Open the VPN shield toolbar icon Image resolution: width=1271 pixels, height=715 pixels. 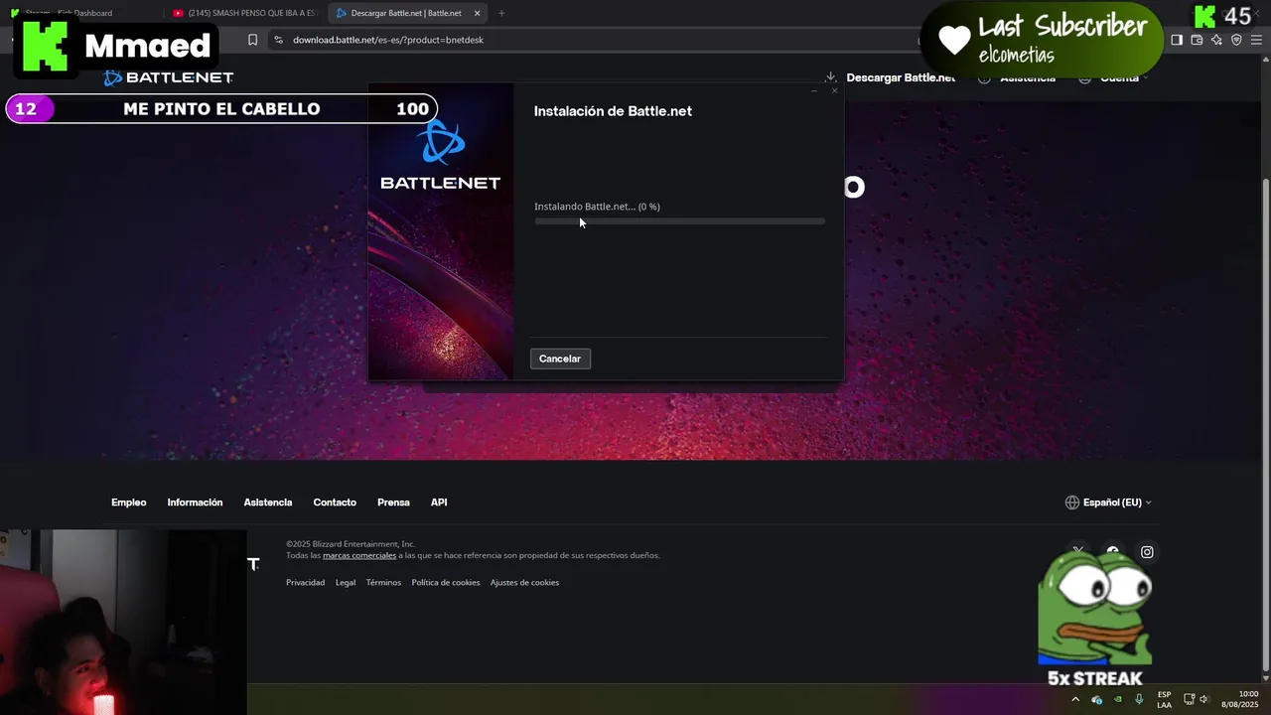[1236, 40]
